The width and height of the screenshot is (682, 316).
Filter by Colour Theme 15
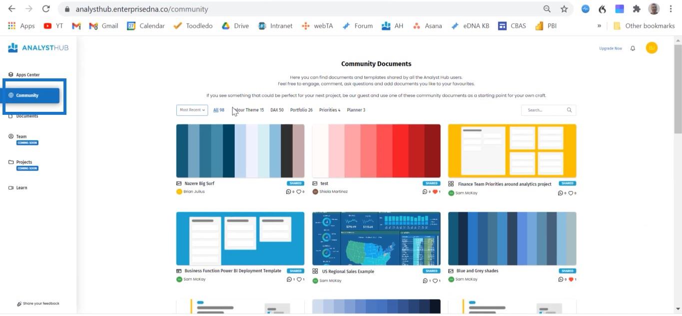(x=248, y=110)
